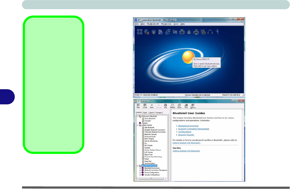
Task: Select About BlueSoleil topic in tree
Action: [150, 118]
